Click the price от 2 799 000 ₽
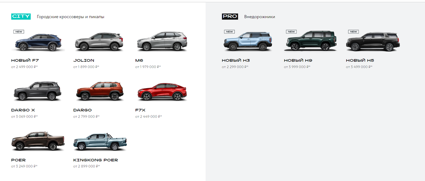 pos(86,116)
